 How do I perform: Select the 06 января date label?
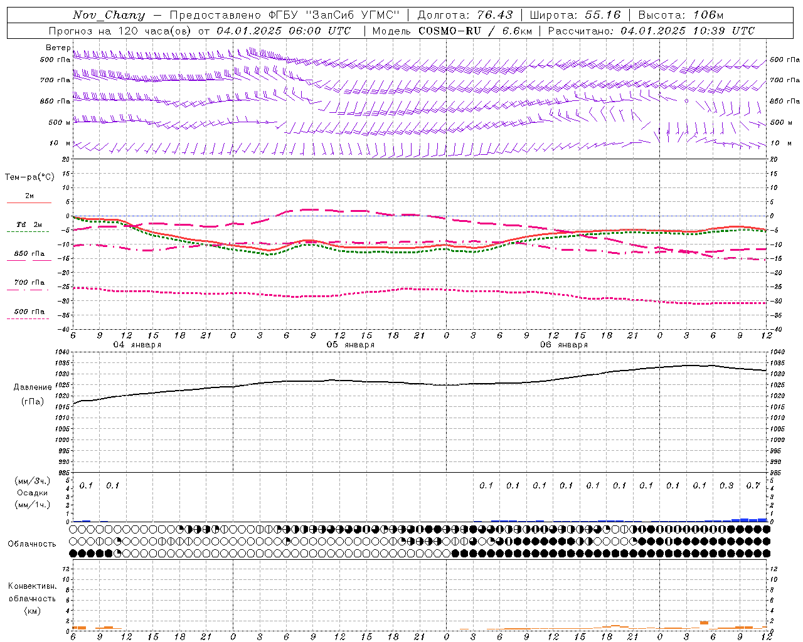click(x=564, y=344)
